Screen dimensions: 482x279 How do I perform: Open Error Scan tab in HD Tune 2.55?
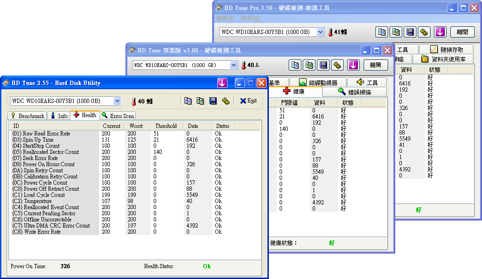pos(118,116)
